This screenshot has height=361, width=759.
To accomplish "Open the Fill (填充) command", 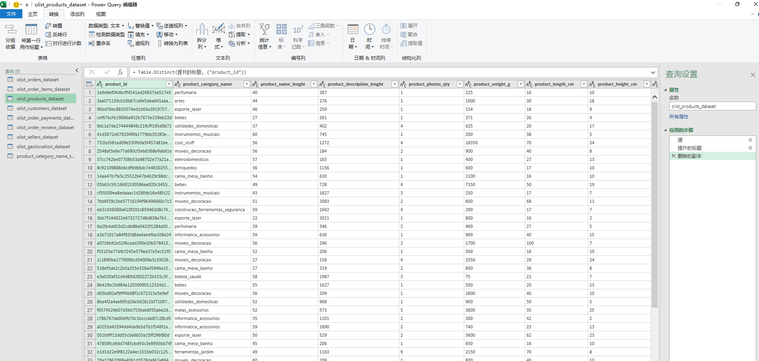I will [138, 34].
